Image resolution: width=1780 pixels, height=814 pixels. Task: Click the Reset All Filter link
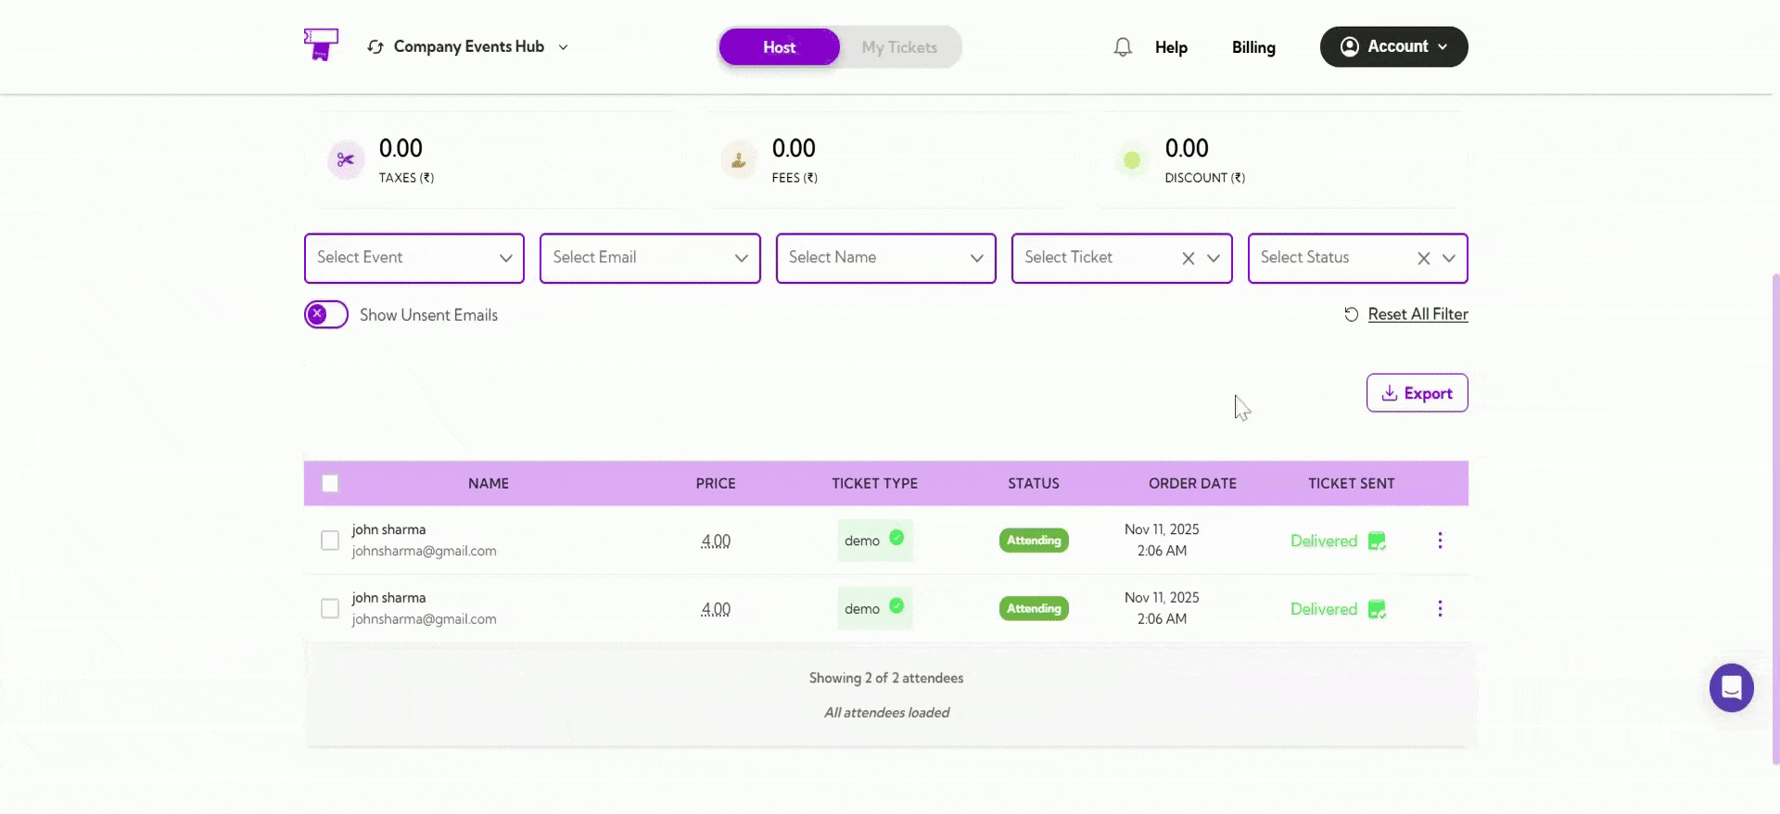[1418, 314]
